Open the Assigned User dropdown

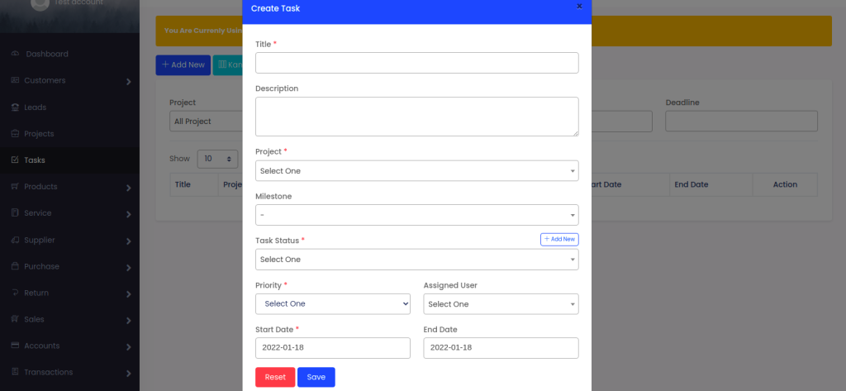click(x=501, y=304)
